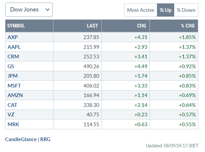
Task: Open the Dow Jones index dropdown
Action: click(29, 10)
